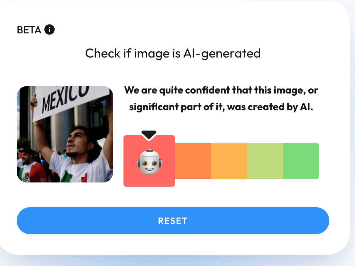
Task: Select the red AI-confidence segment
Action: (x=149, y=161)
